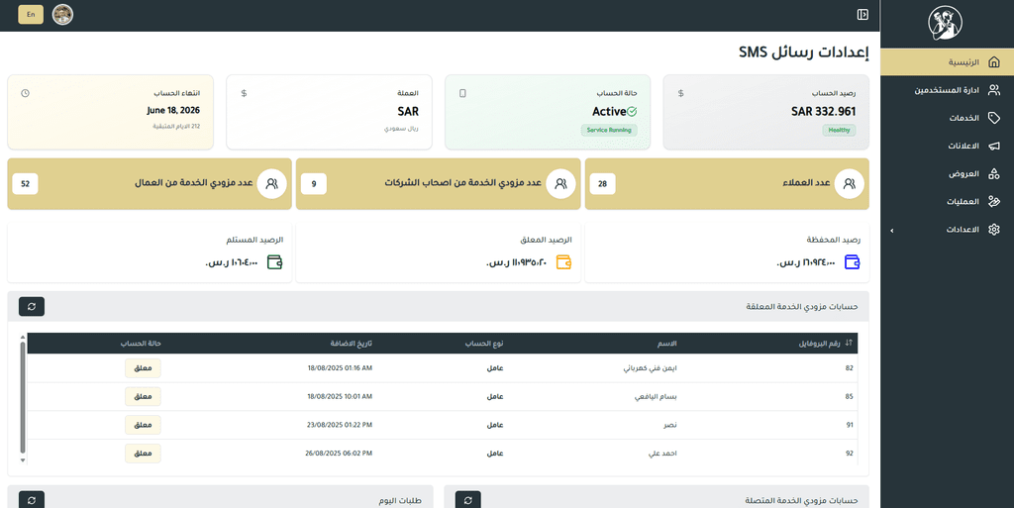The height and width of the screenshot is (508, 1014).
Task: Click phone icon on حالة الحساب card
Action: (x=462, y=94)
